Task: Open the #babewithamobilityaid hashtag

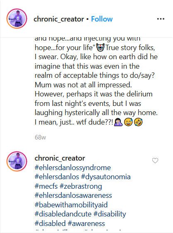Action: 71,205
